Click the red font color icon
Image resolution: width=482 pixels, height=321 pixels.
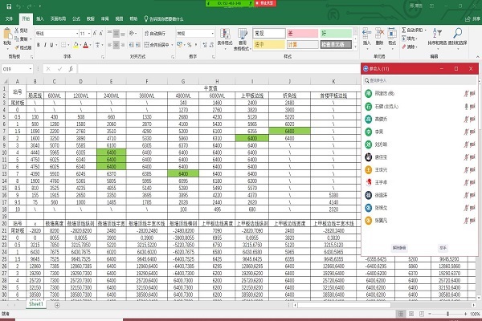pos(86,46)
